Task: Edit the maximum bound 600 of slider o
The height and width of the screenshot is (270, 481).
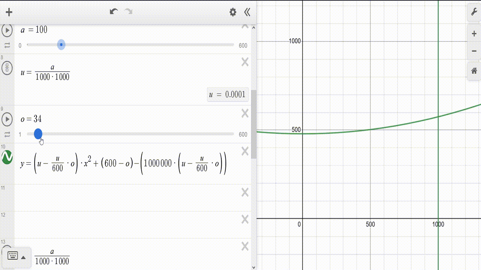Action: 243,134
